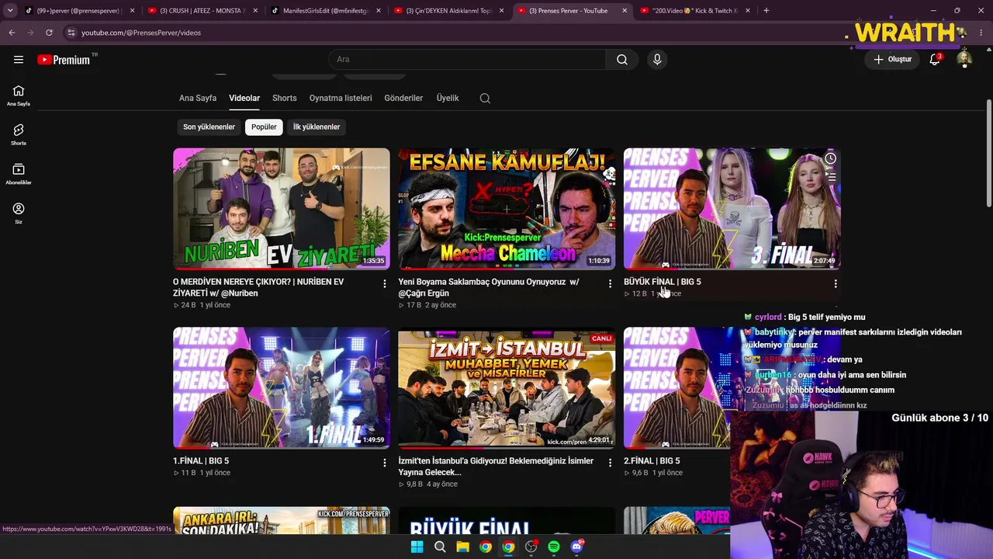The width and height of the screenshot is (993, 559).
Task: Open the Üyelik tab
Action: [x=448, y=99]
